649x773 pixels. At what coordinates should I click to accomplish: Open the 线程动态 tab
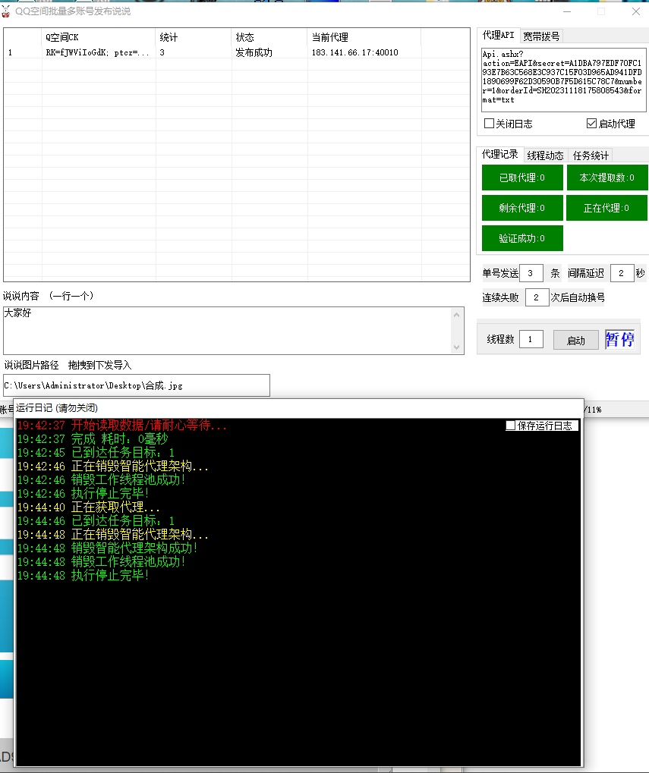pos(545,156)
